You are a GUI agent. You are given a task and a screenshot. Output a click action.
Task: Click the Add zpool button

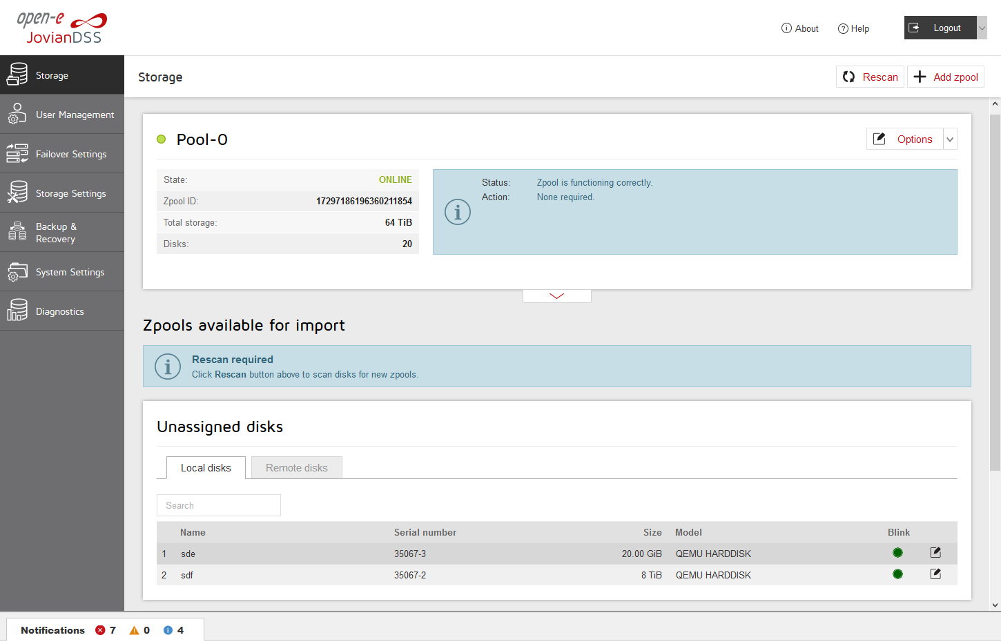[946, 77]
